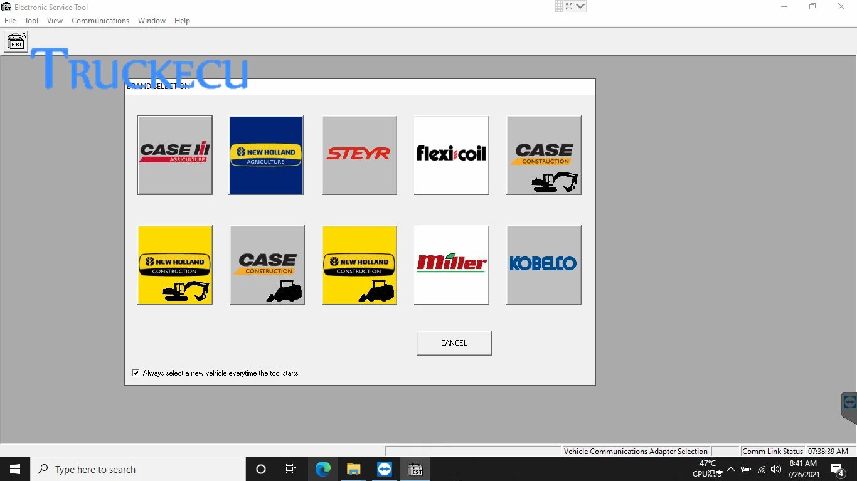Open Cortana from the taskbar
Screen dimensions: 857x481
pyautogui.click(x=261, y=469)
